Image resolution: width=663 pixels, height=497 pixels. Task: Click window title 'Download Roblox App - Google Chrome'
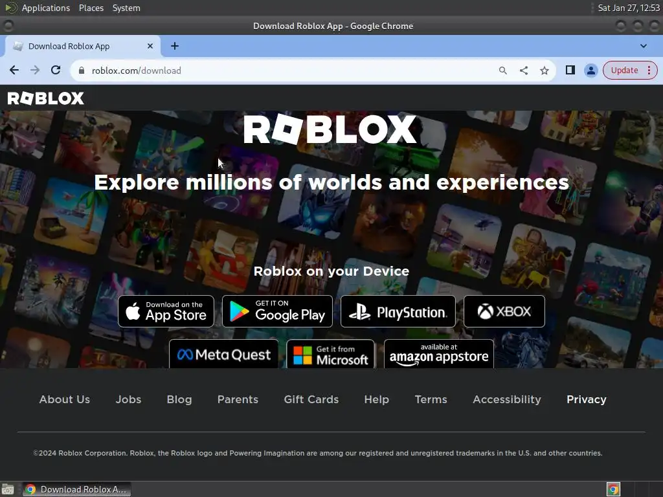coord(333,26)
